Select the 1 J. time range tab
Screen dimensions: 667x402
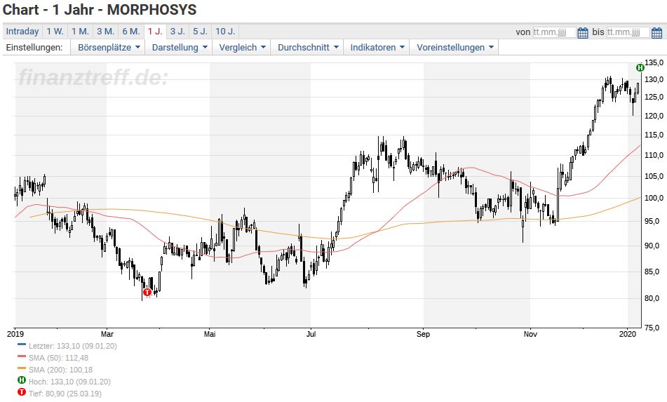point(155,32)
